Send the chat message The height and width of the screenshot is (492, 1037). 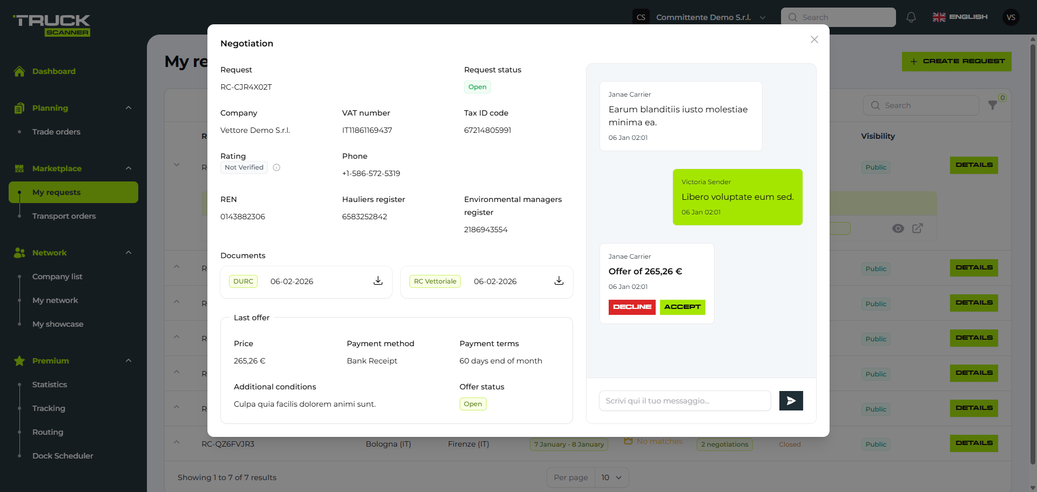791,401
